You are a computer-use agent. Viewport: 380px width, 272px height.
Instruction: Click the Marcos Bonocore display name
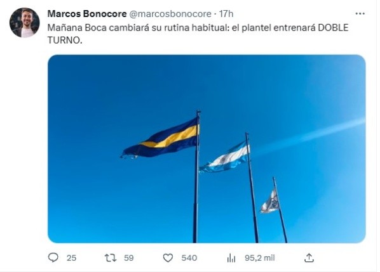coord(87,14)
